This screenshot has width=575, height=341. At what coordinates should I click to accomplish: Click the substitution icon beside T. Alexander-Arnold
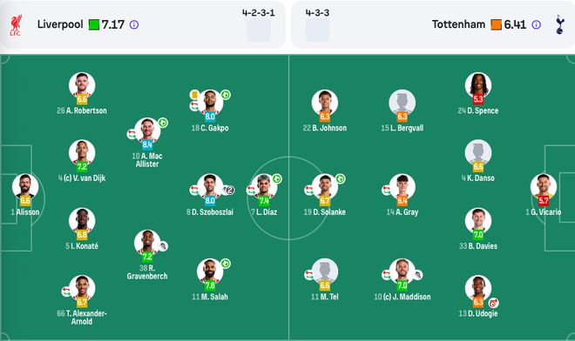(66, 291)
